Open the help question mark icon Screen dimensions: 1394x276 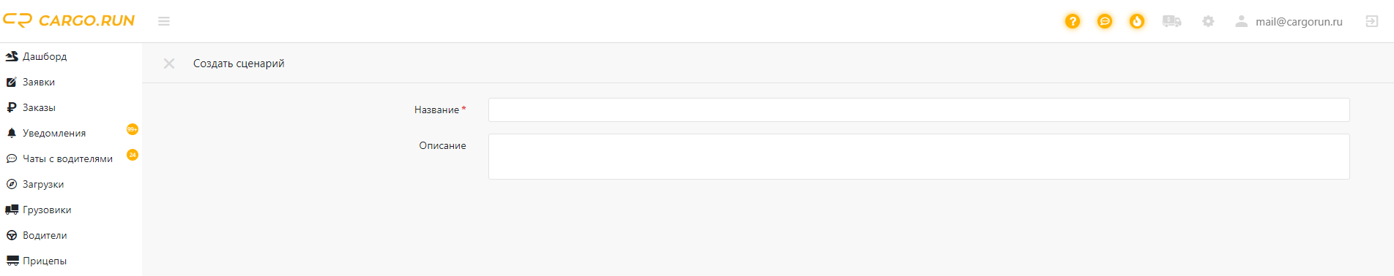1073,21
